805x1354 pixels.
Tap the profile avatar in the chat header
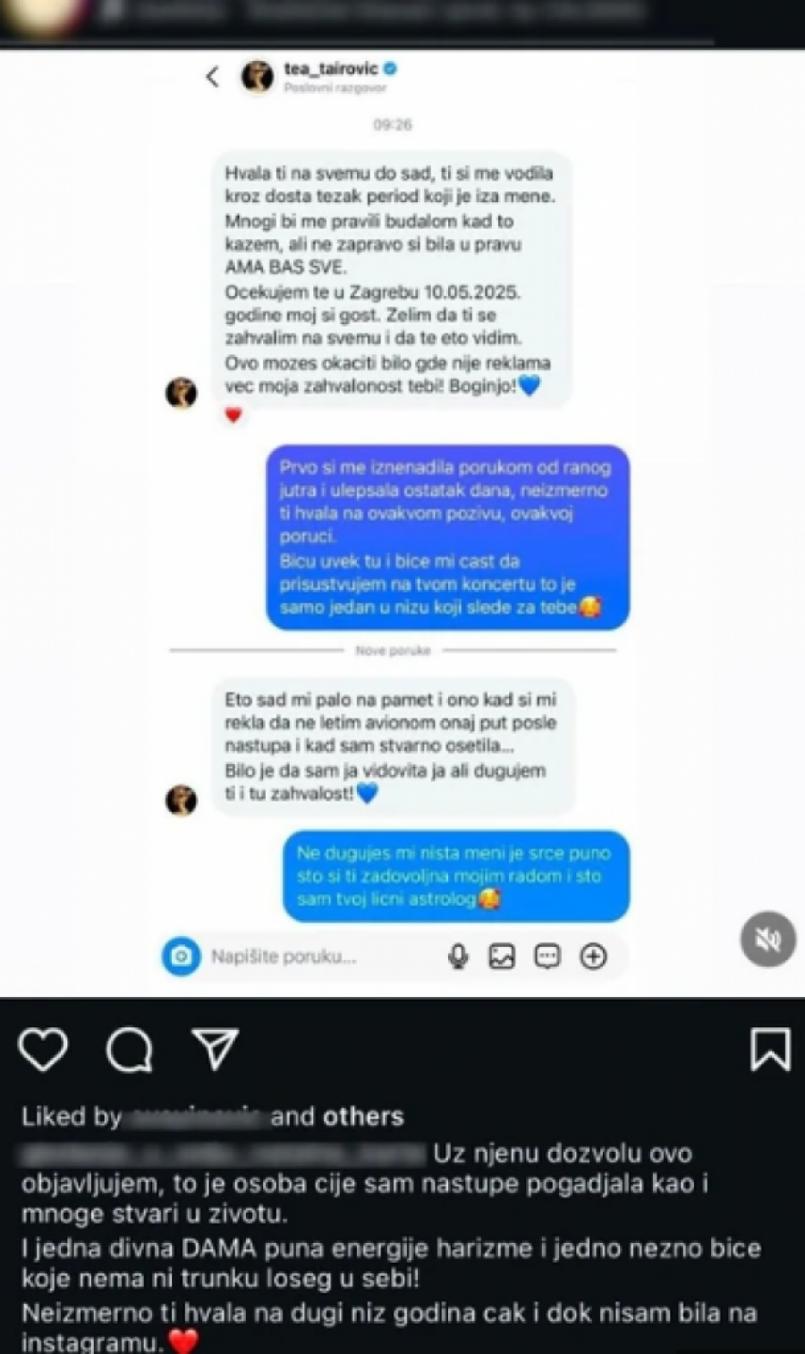258,76
